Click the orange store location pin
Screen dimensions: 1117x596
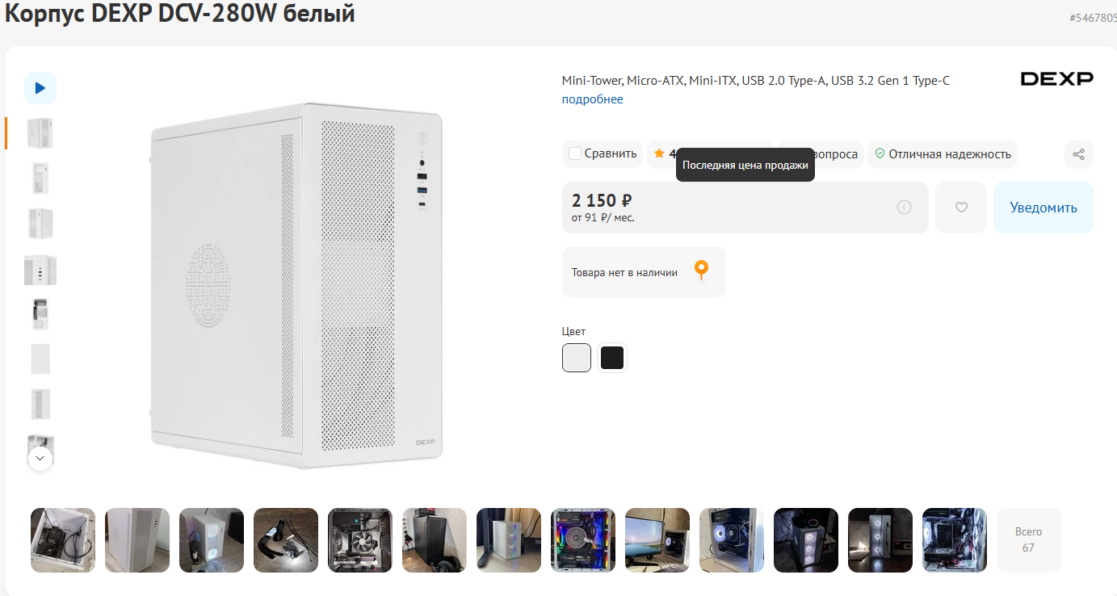[701, 271]
